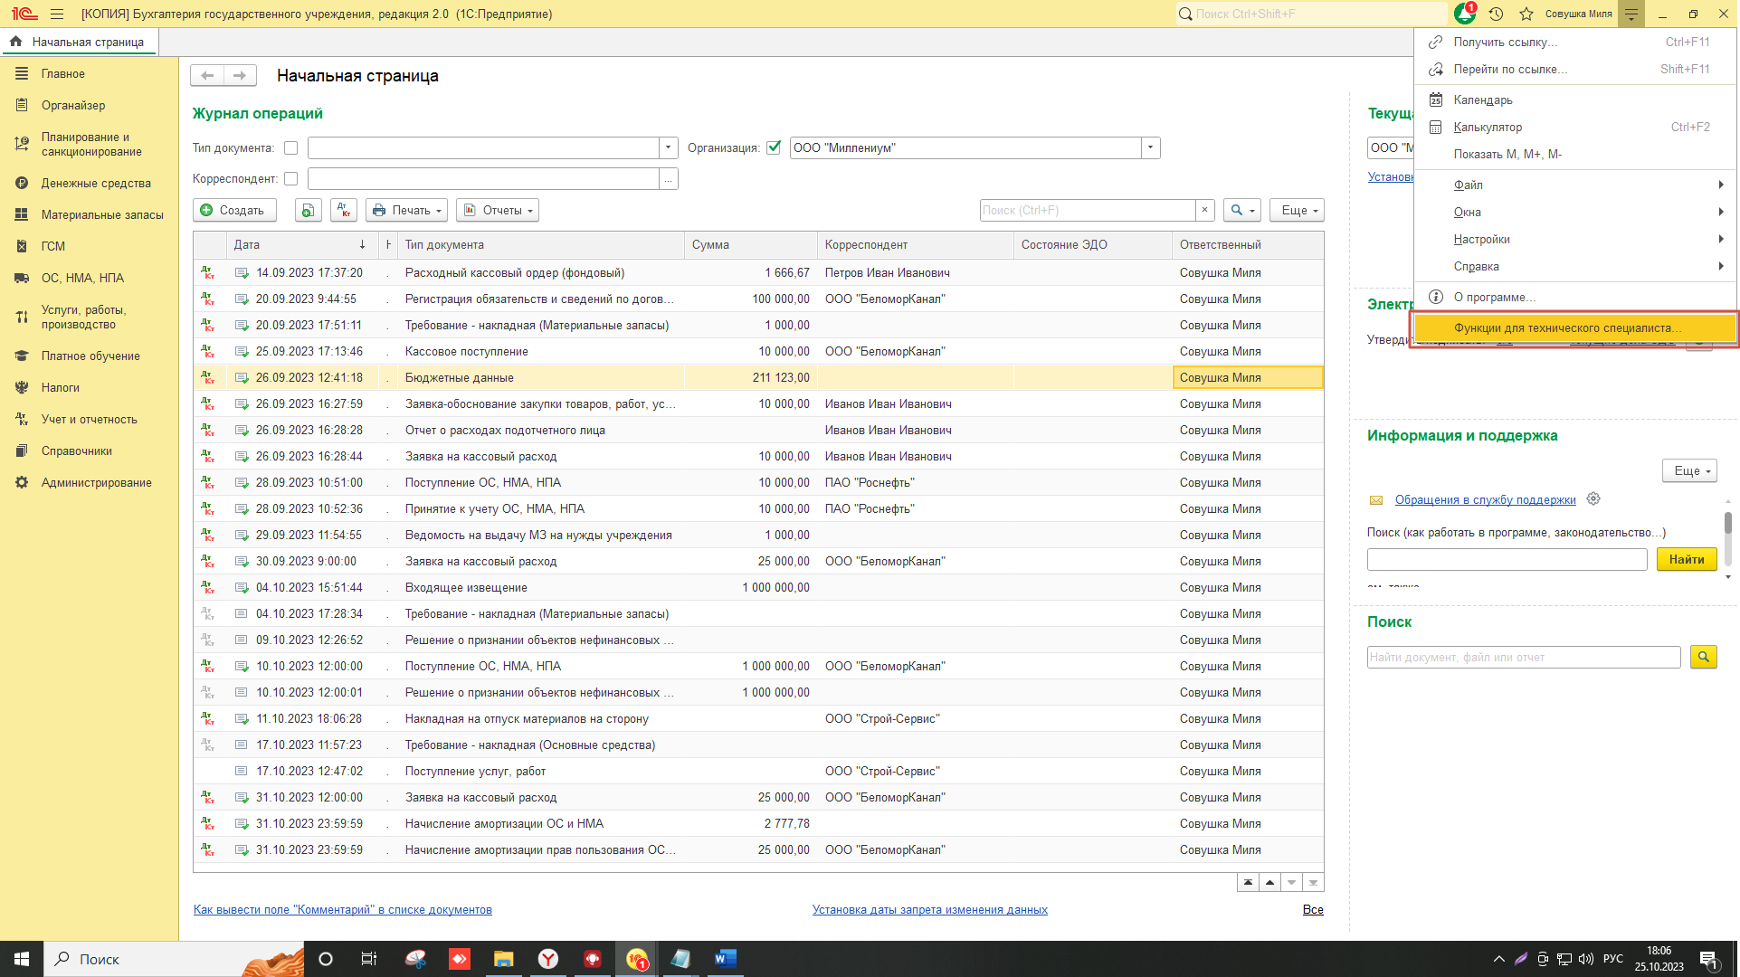Click the gear icon beside support requests link
Image resolution: width=1740 pixels, height=977 pixels.
pyautogui.click(x=1593, y=499)
